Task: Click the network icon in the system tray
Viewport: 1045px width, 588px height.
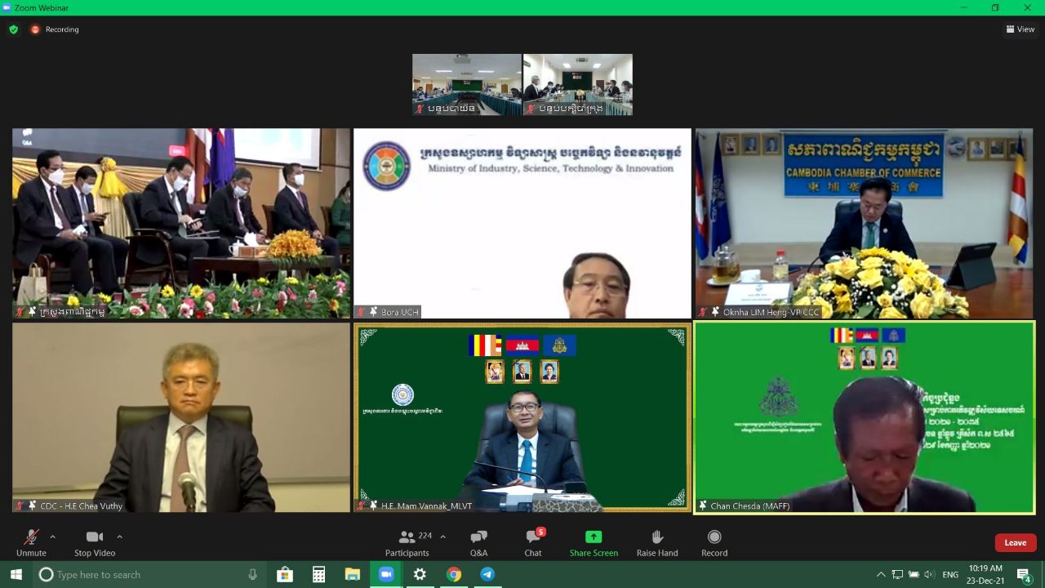Action: coord(897,575)
